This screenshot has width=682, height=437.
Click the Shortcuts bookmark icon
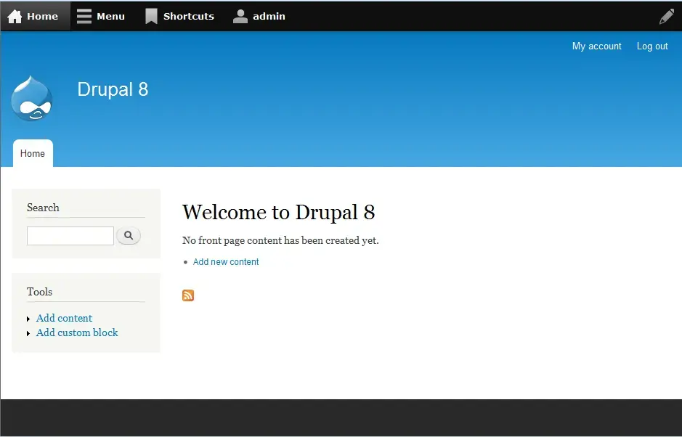150,15
